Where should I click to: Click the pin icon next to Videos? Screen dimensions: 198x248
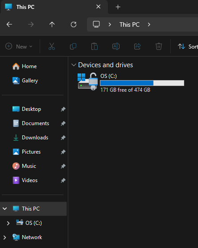pyautogui.click(x=63, y=180)
